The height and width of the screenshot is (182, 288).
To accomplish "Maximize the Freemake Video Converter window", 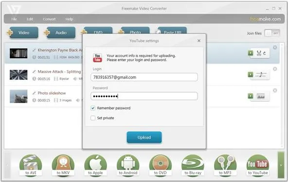I will click(274, 8).
